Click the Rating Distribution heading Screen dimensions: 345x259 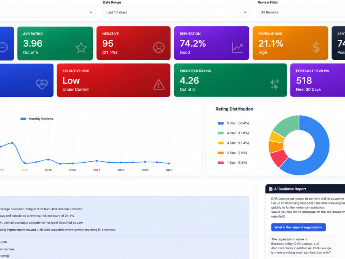coord(234,109)
